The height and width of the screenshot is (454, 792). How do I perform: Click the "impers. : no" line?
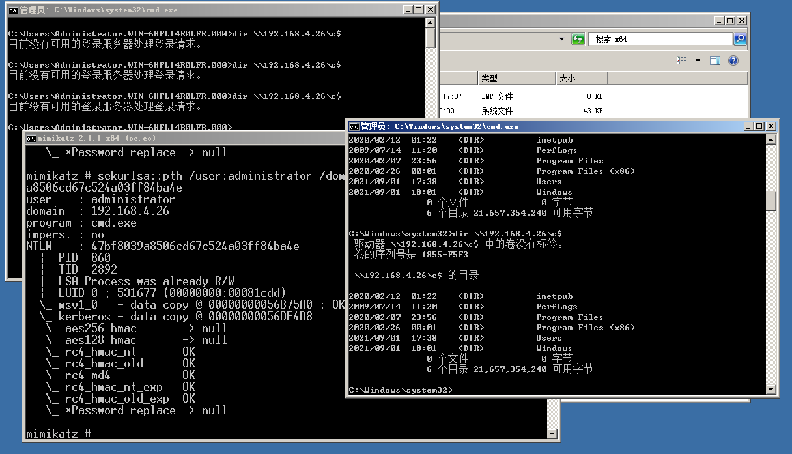click(x=65, y=234)
